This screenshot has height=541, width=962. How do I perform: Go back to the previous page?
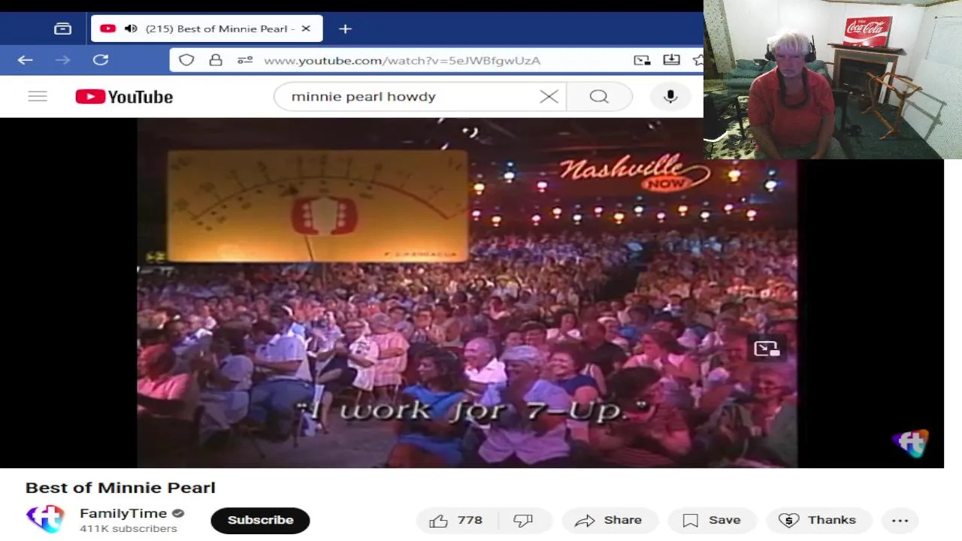coord(25,60)
